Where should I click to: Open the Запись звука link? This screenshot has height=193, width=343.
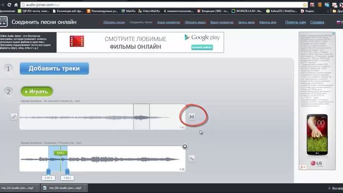point(247,23)
